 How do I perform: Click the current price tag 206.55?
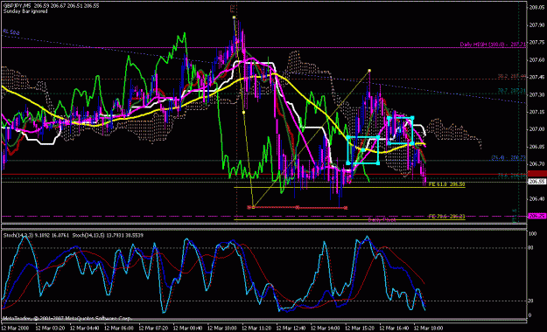pyautogui.click(x=536, y=182)
